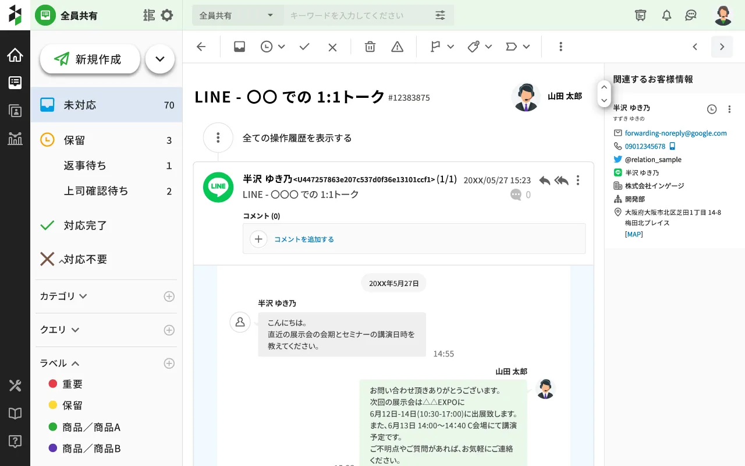Open the chat bubble icon in header
This screenshot has width=745, height=466.
tap(691, 15)
